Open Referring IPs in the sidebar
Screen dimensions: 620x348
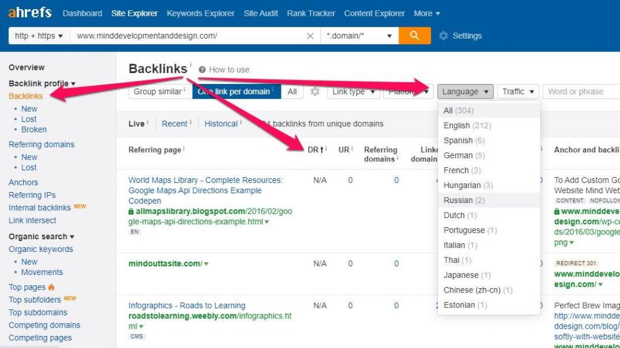pyautogui.click(x=32, y=195)
